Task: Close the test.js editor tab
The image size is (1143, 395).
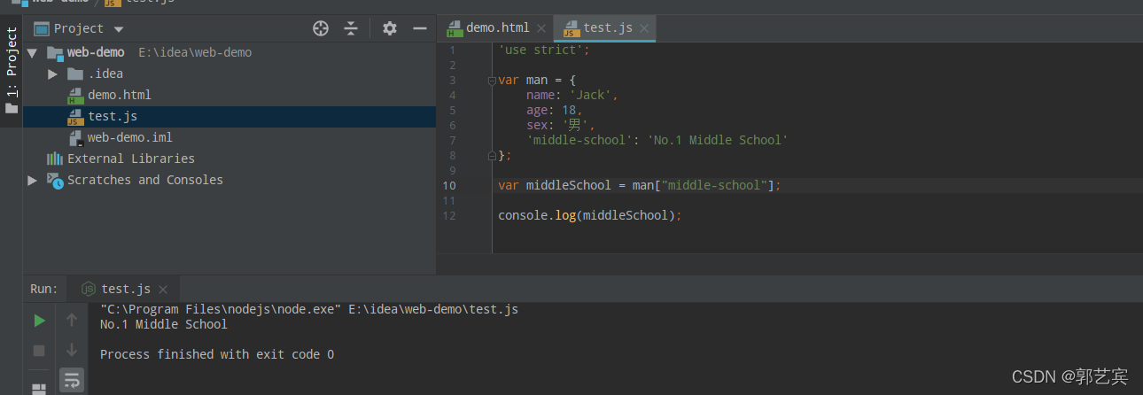Action: [644, 28]
